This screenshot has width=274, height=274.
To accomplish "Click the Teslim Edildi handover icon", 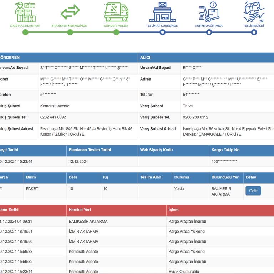I will click(254, 12).
